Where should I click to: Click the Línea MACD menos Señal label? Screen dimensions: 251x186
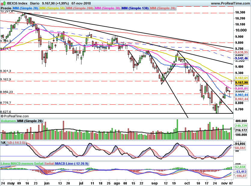[x=22, y=163]
